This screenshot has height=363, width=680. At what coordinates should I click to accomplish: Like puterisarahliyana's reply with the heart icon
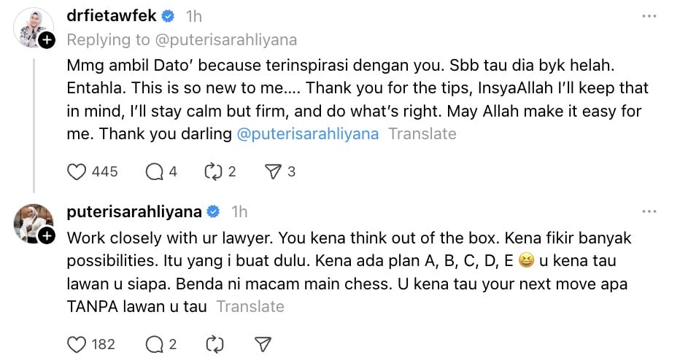pos(77,344)
